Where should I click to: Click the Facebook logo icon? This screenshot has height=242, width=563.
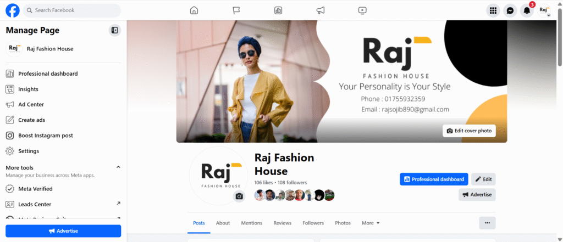(13, 10)
